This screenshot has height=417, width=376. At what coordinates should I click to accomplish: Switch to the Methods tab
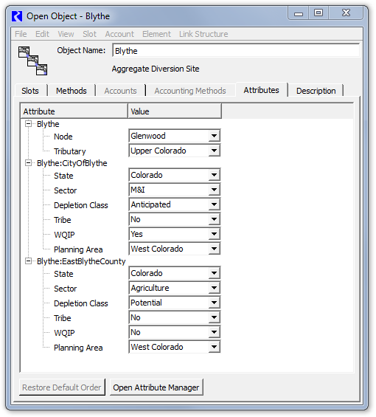coord(72,91)
